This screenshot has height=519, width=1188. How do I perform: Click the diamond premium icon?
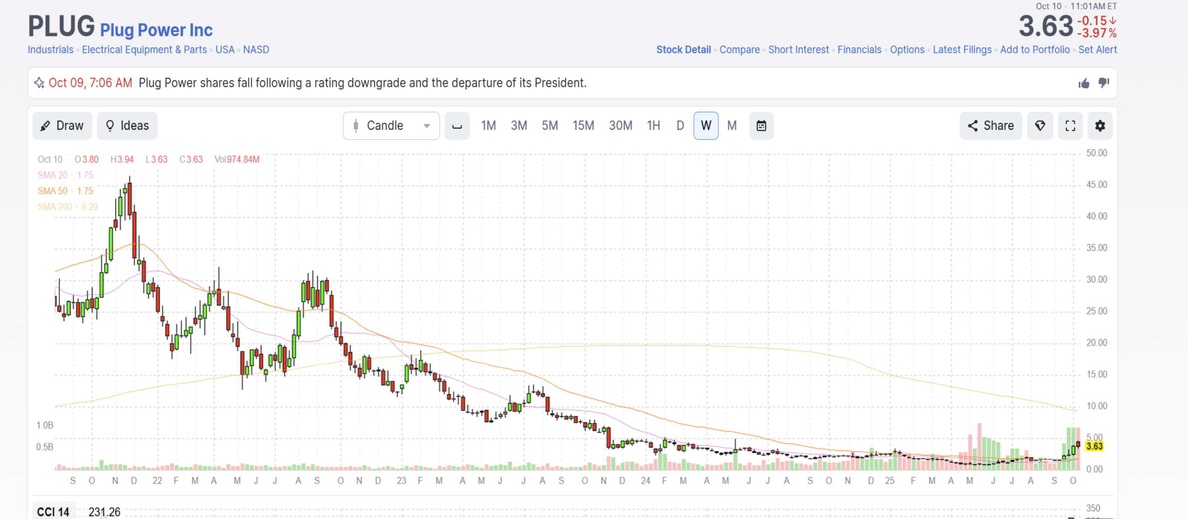click(1040, 126)
